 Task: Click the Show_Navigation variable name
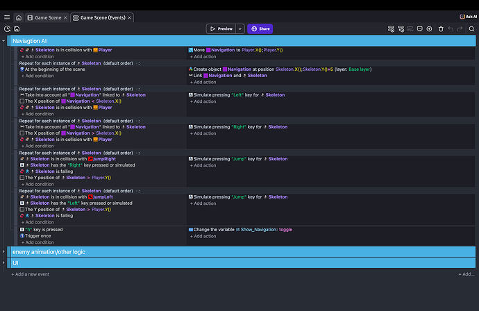point(258,229)
